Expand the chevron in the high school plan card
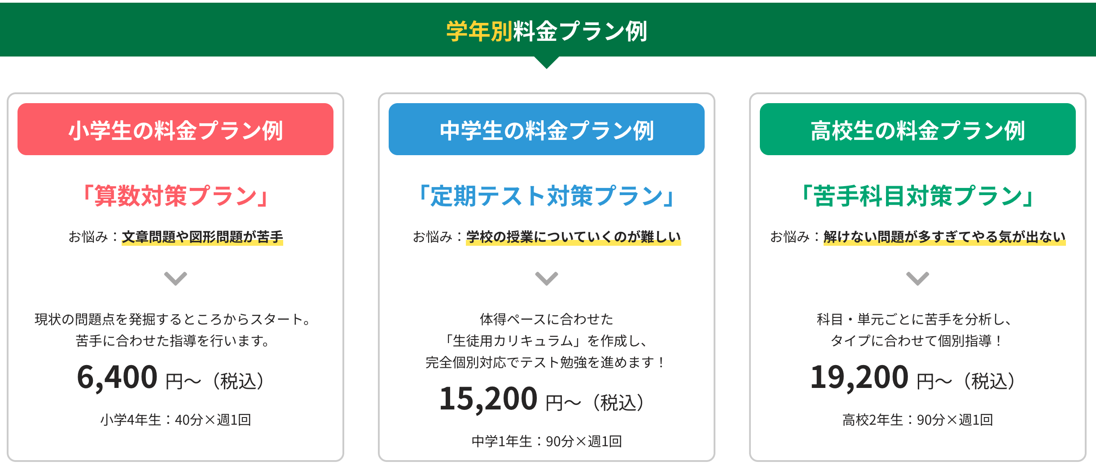The width and height of the screenshot is (1096, 470). (917, 279)
